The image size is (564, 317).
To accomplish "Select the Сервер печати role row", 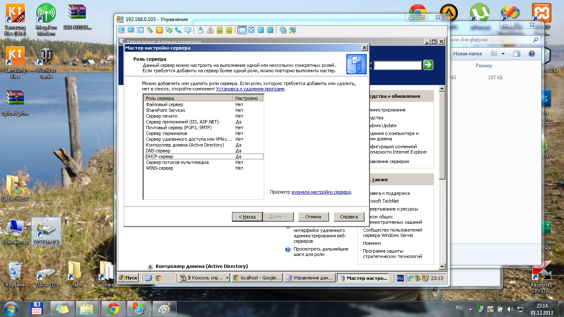I will (x=203, y=116).
